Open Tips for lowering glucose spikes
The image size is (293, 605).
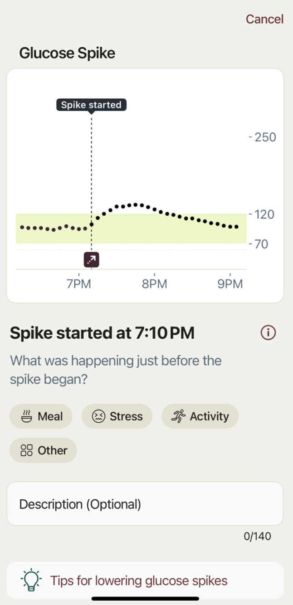(x=138, y=580)
